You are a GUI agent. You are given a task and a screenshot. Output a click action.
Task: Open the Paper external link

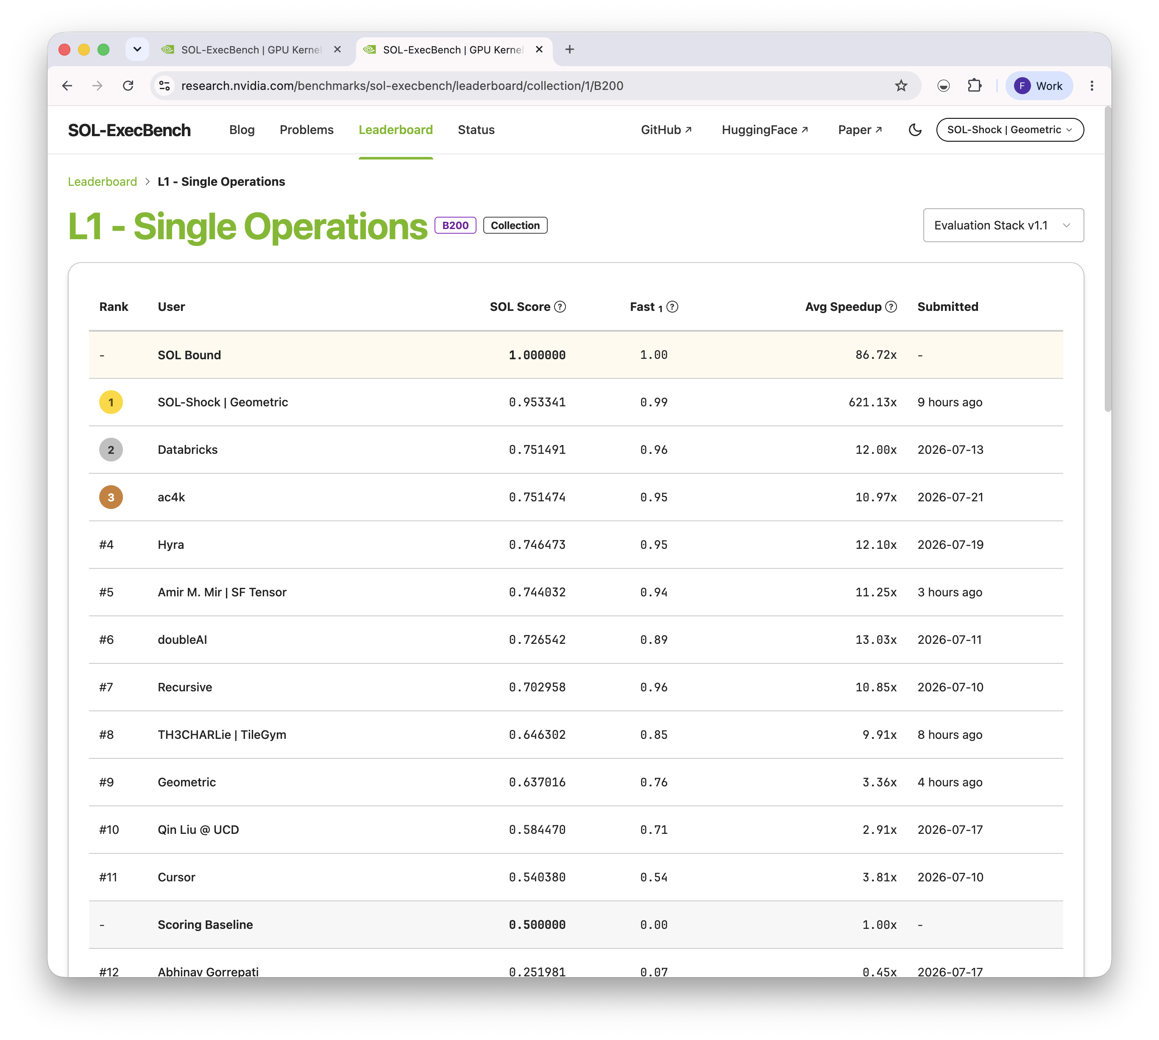tap(860, 130)
